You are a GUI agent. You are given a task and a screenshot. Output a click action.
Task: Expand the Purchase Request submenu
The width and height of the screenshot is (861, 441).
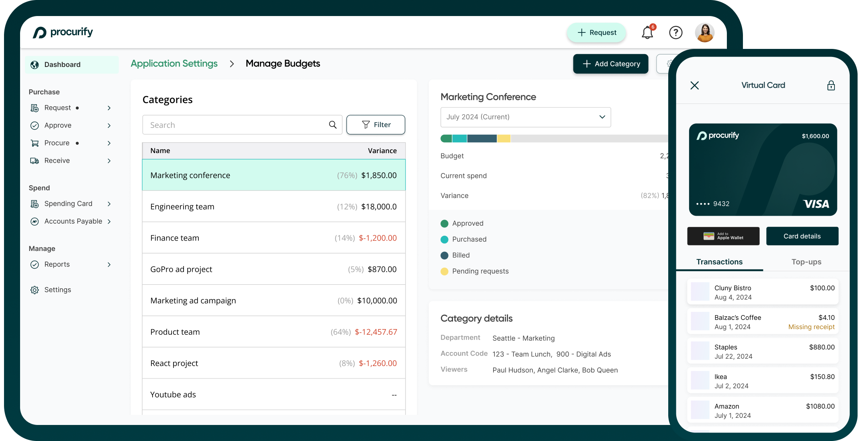[109, 107]
